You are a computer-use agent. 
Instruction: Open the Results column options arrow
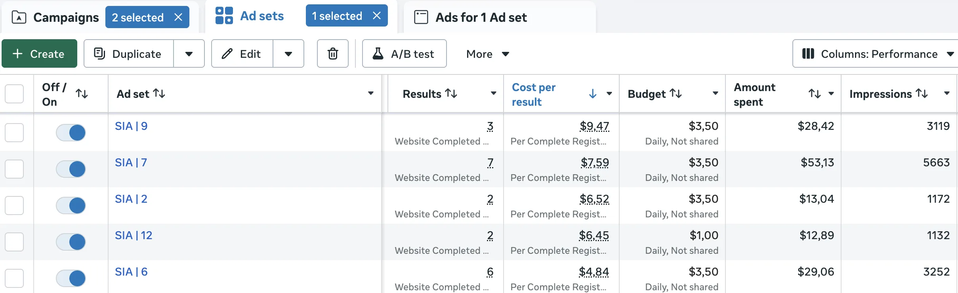coord(494,93)
